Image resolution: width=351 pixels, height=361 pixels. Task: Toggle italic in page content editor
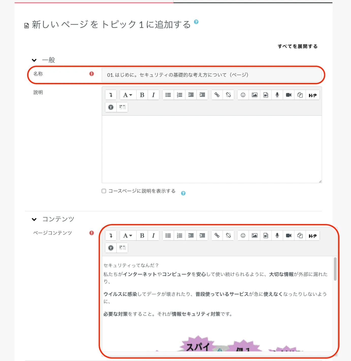tap(153, 236)
